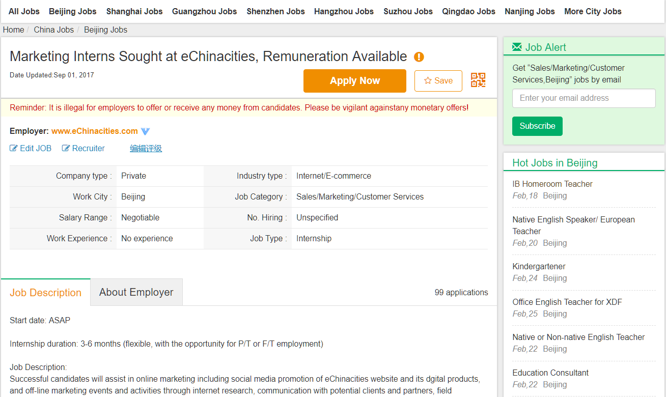Viewport: 666px width, 397px height.
Task: Go to Home breadcrumb
Action: [x=13, y=30]
